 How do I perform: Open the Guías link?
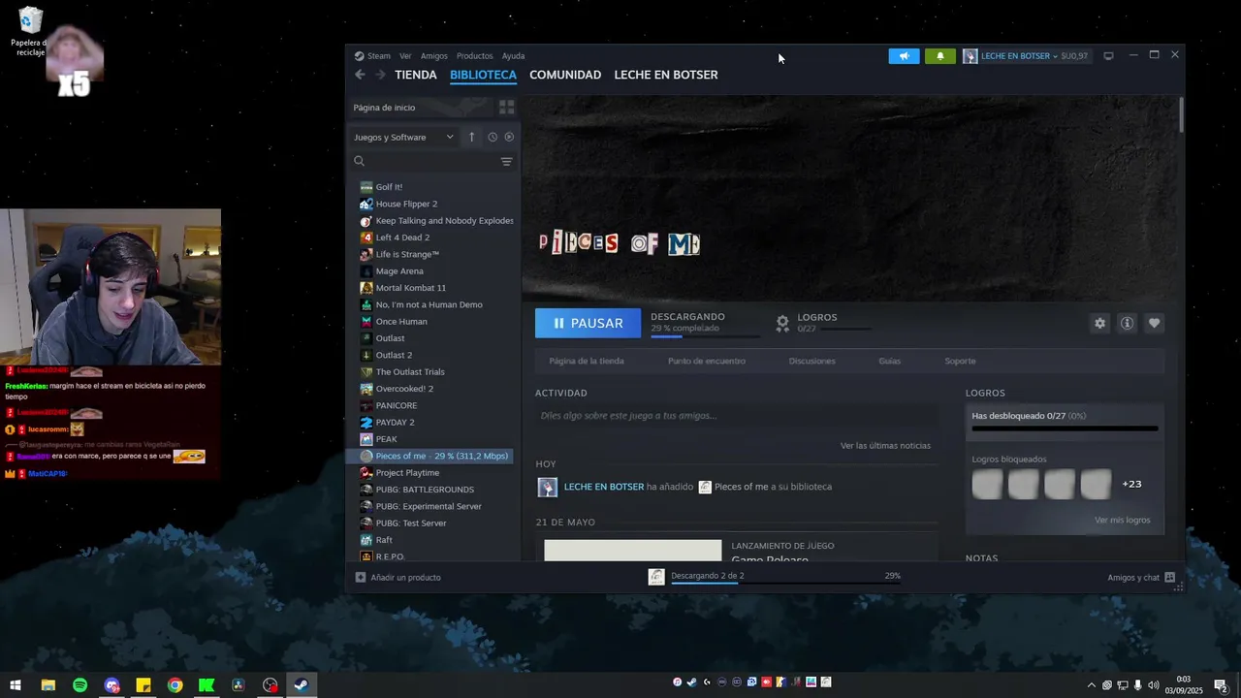click(890, 362)
